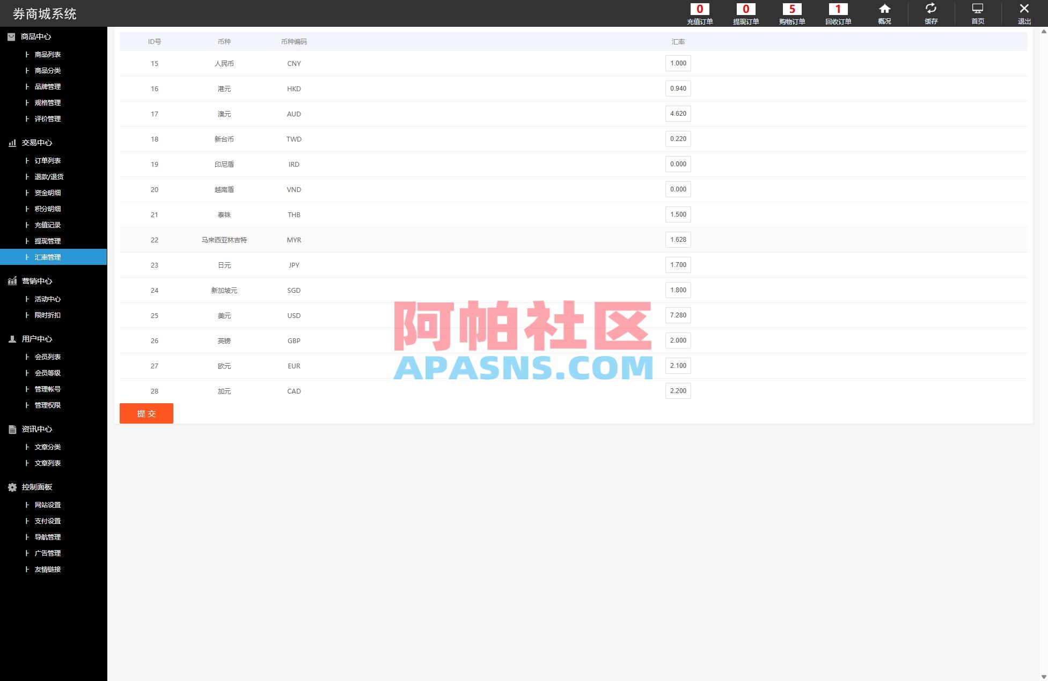Open the 汇率管理 menu item
1048x681 pixels.
48,257
